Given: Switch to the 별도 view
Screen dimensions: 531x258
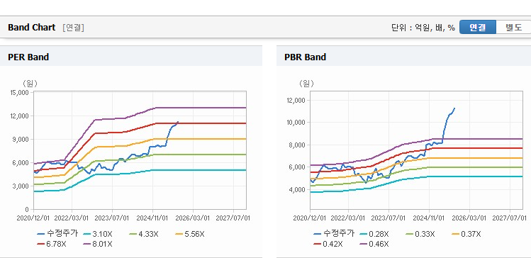Looking at the screenshot, I should click(513, 28).
